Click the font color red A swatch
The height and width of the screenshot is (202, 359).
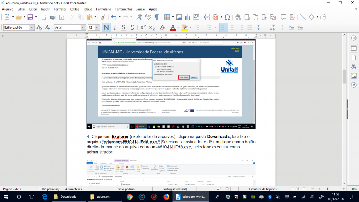(173, 27)
